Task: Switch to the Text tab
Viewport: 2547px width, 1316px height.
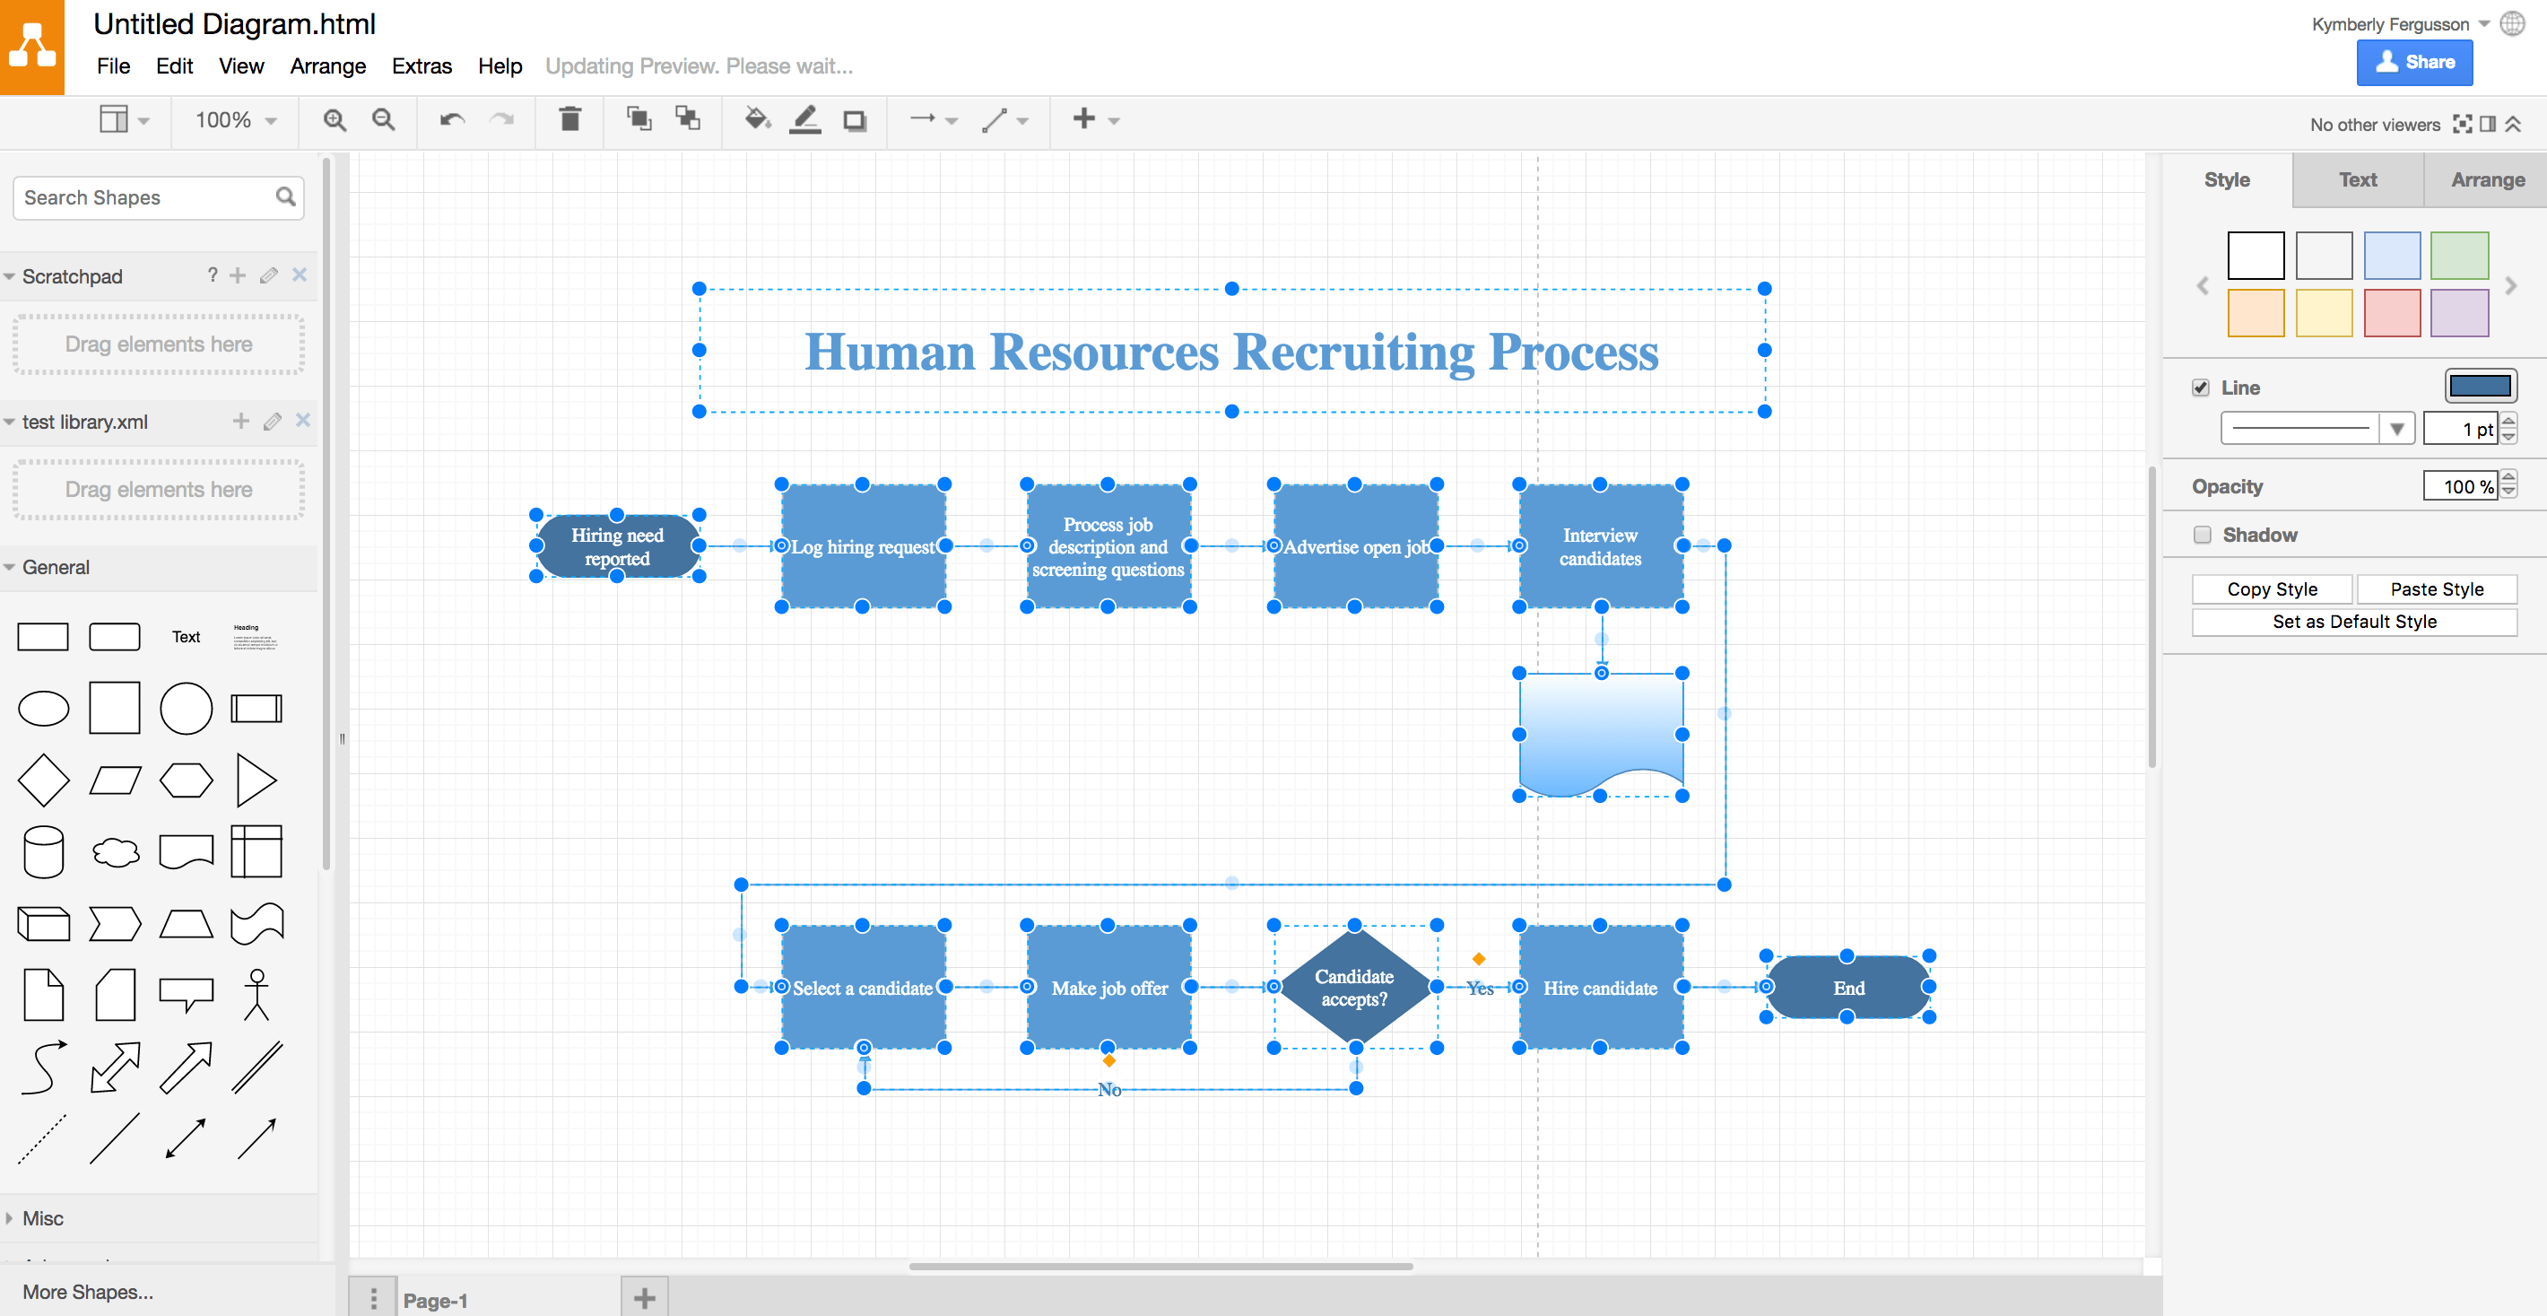Action: (2357, 180)
